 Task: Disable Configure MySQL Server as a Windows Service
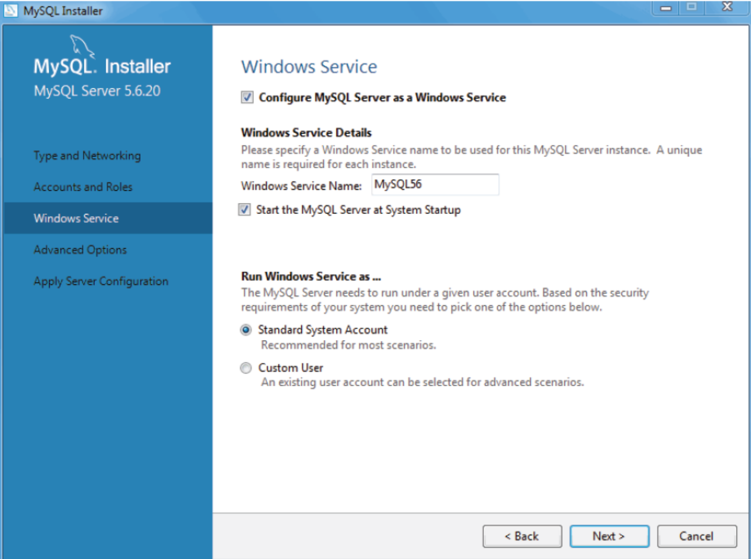tap(247, 98)
